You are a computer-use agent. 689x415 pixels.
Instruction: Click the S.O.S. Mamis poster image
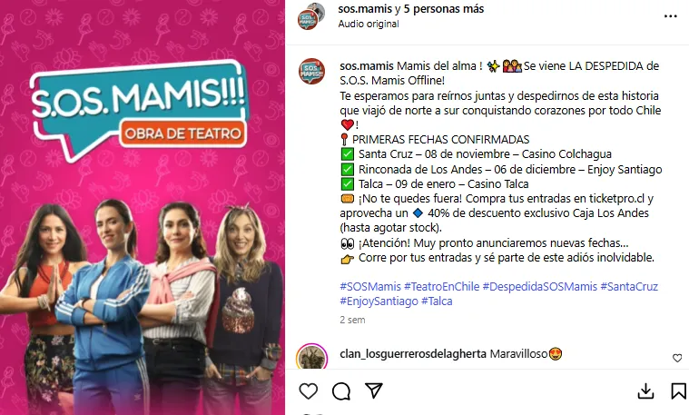pyautogui.click(x=143, y=207)
